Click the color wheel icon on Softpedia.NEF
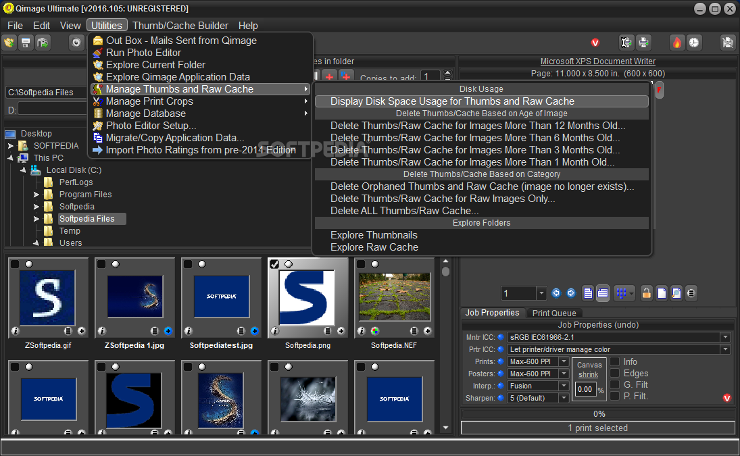 (x=374, y=331)
